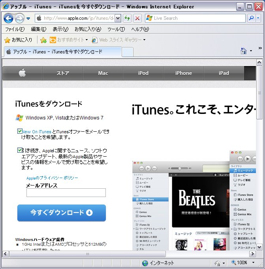Select the アップル - iTunes browser tab
This screenshot has height=269, width=265.
(62, 52)
